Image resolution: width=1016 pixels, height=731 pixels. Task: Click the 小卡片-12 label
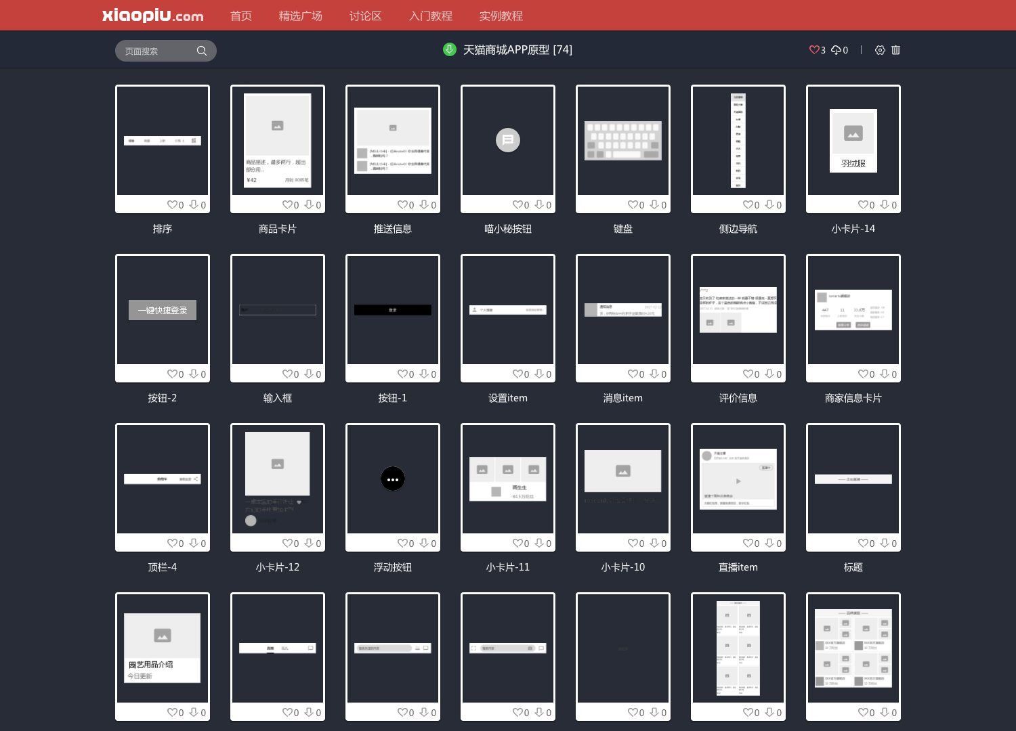coord(278,567)
